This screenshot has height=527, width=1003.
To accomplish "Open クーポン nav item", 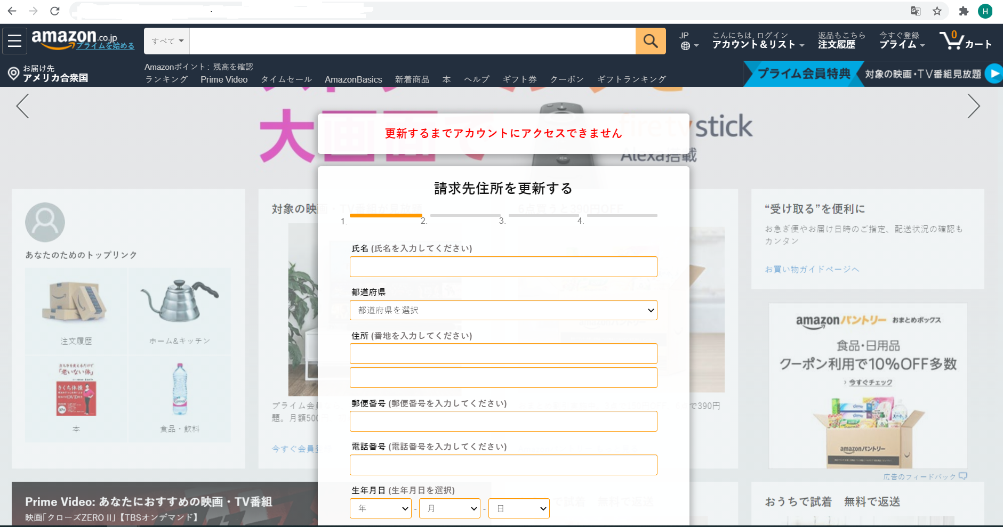I will click(x=567, y=79).
